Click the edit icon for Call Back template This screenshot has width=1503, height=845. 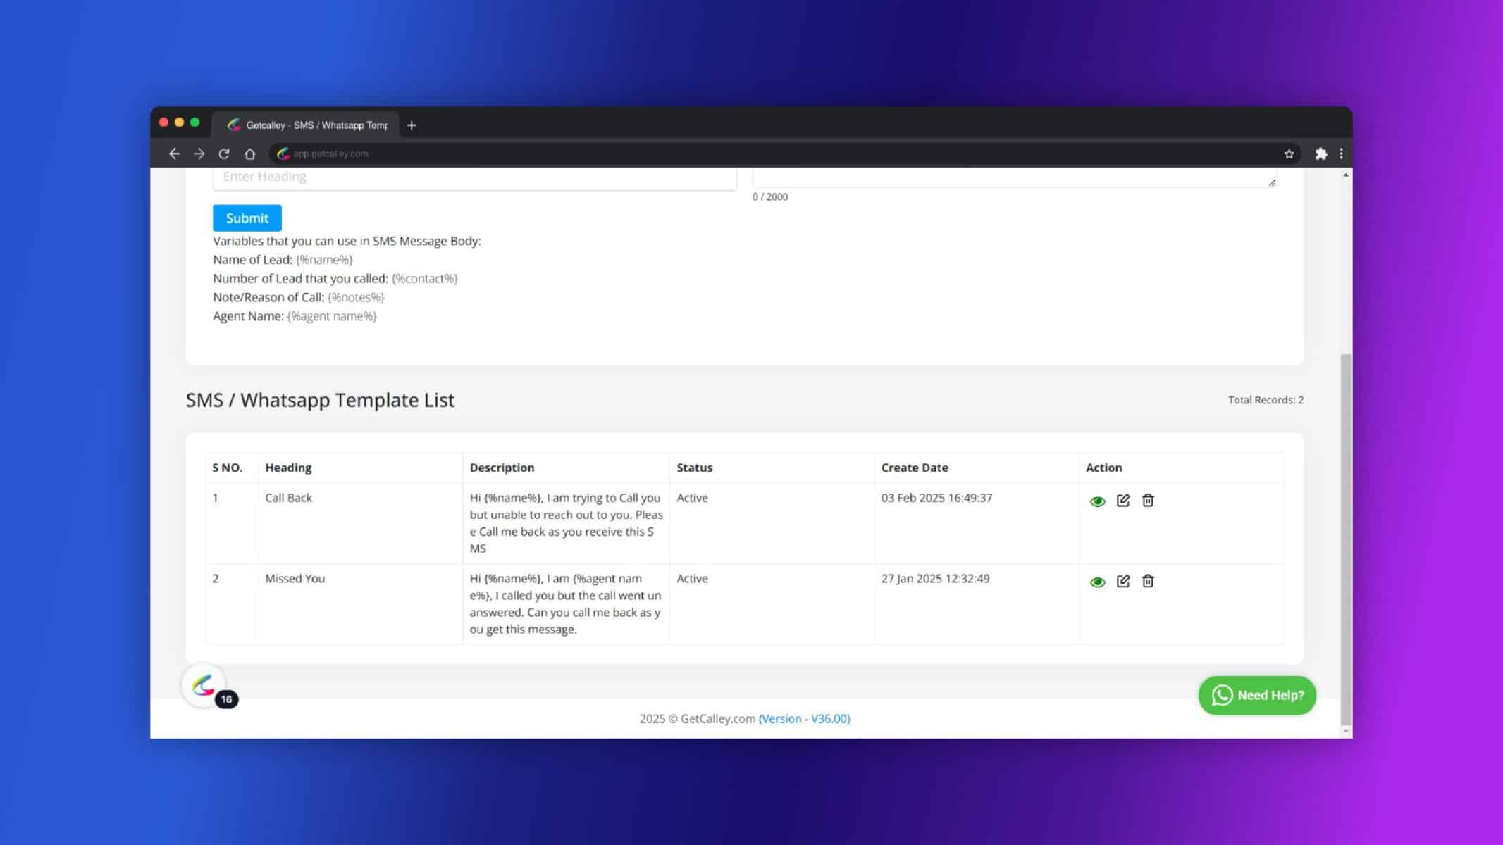pyautogui.click(x=1122, y=501)
